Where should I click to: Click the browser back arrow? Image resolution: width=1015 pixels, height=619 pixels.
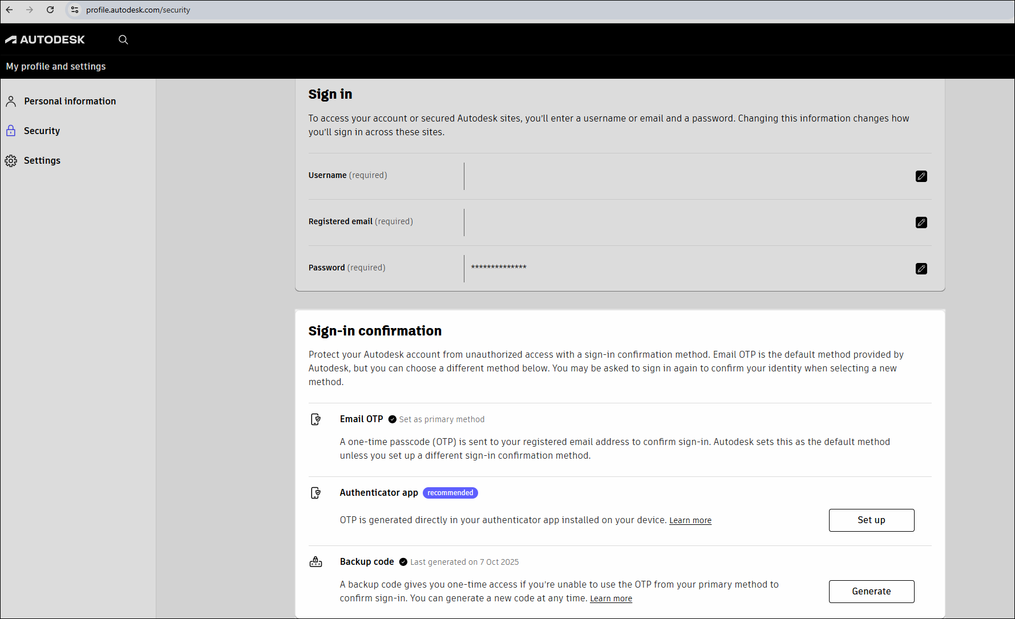(x=9, y=10)
